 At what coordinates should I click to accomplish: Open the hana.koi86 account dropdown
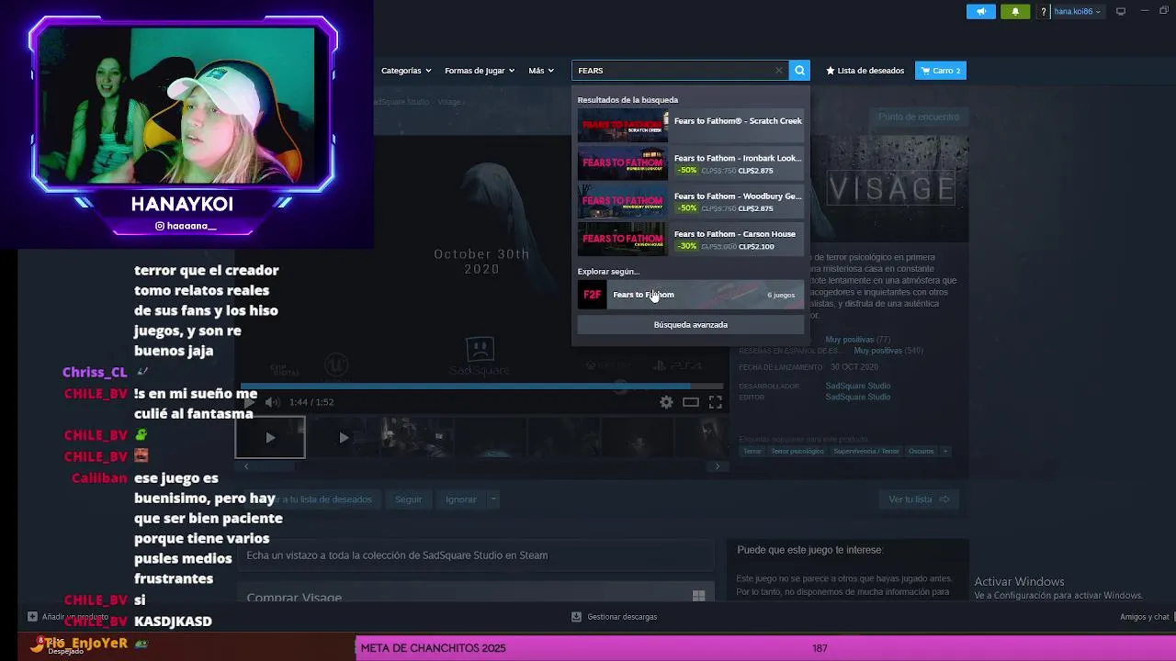[1078, 12]
